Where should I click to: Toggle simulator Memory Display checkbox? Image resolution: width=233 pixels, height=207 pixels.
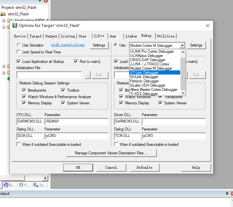(x=24, y=103)
